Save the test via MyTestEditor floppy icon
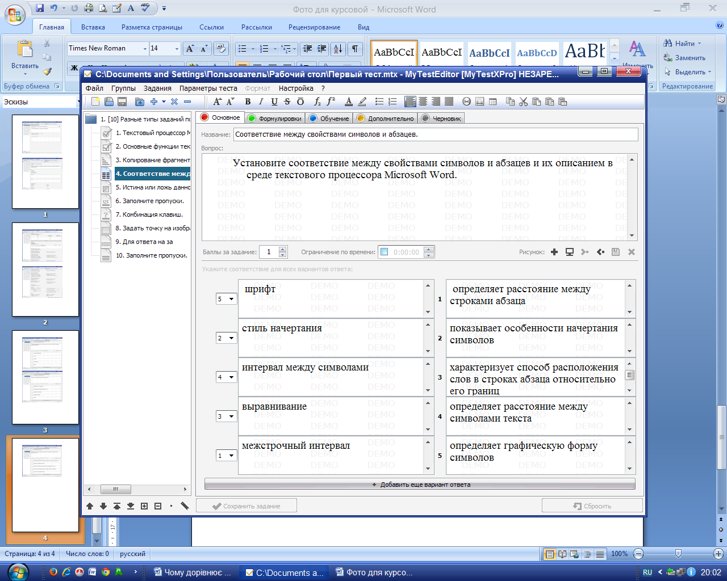The image size is (727, 581). click(x=122, y=102)
